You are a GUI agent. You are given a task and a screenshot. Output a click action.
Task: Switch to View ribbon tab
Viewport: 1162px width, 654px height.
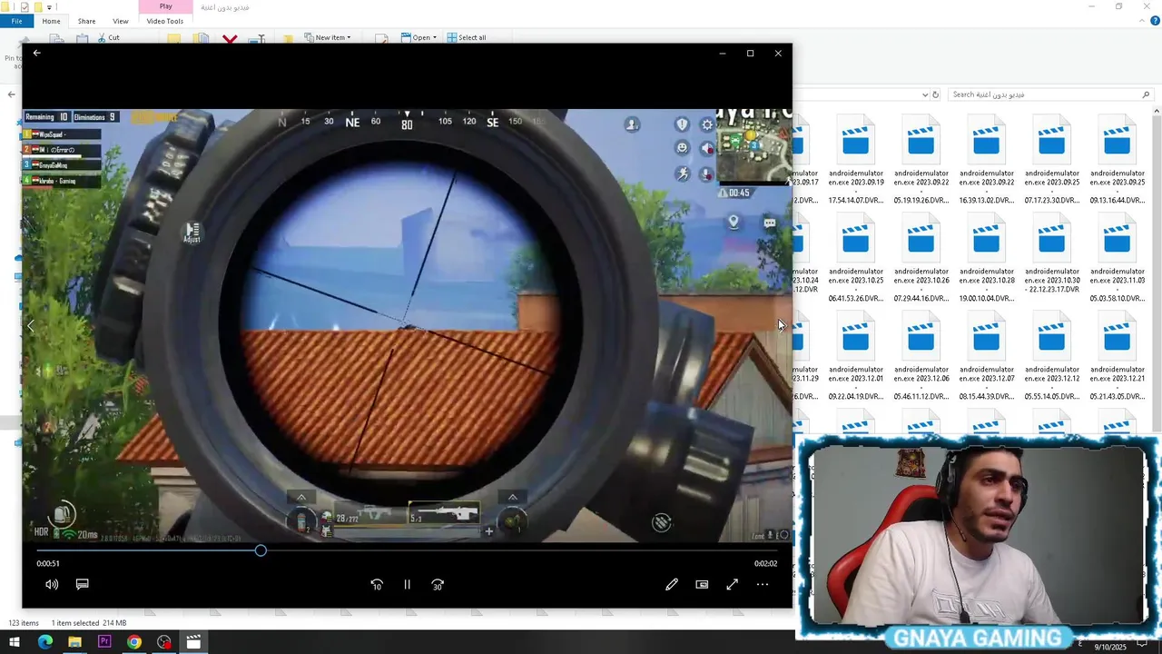pyautogui.click(x=120, y=21)
